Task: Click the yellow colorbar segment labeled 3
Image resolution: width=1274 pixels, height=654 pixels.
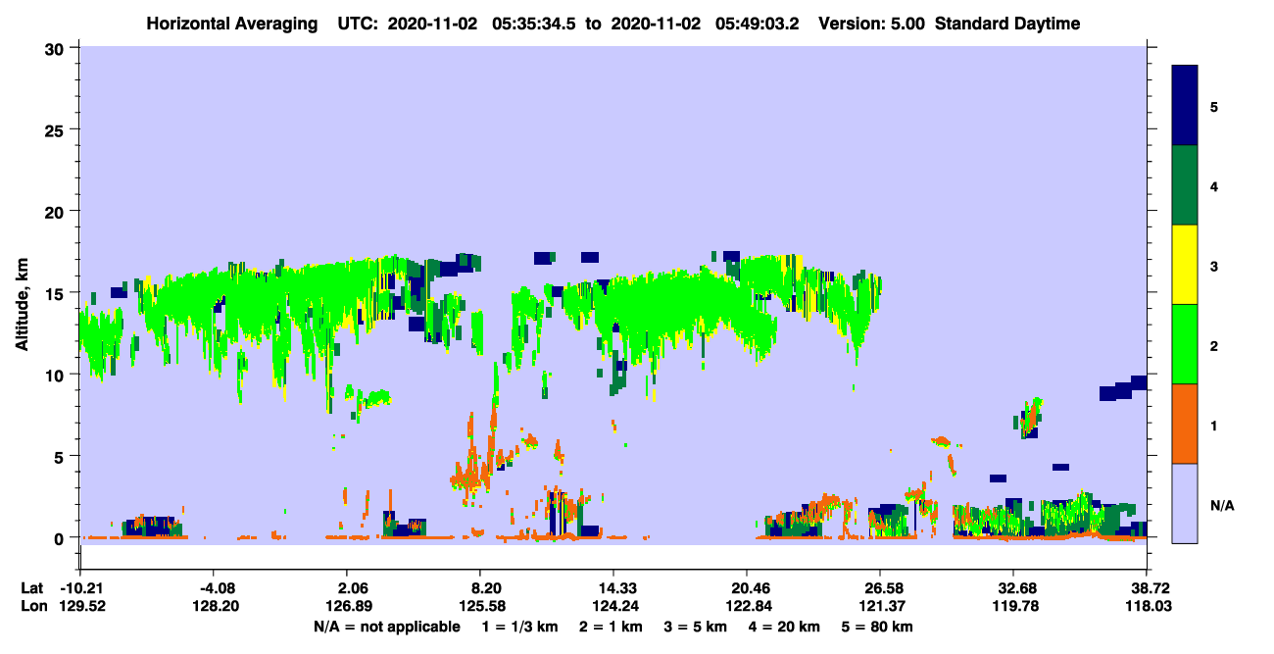Action: coord(1185,265)
